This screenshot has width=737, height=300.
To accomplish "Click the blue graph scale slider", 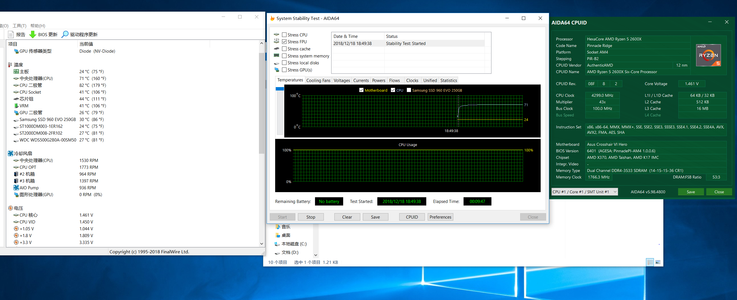I will (x=279, y=89).
